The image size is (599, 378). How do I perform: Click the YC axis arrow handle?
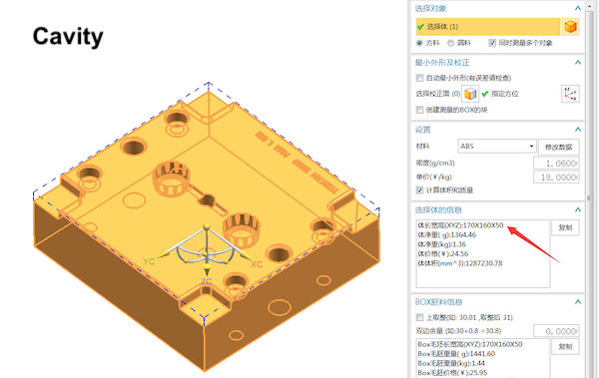165,253
